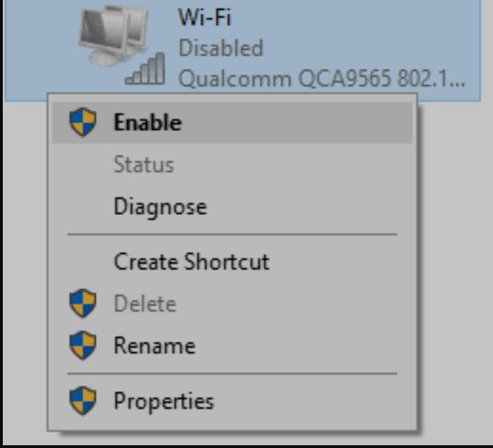Screen dimensions: 493x448
Task: Choose Enable from the context menu
Action: (x=232, y=122)
